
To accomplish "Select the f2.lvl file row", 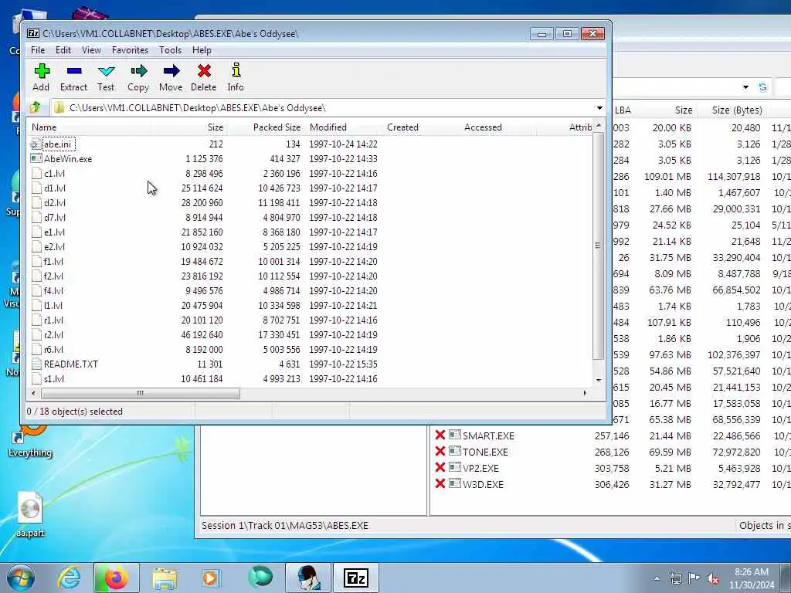I will coord(311,276).
